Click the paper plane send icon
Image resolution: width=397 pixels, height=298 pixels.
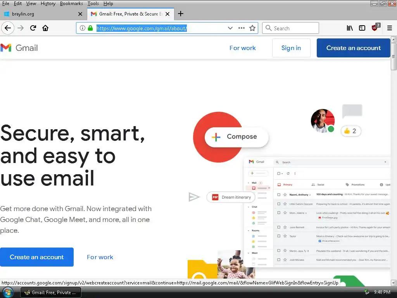point(194,197)
